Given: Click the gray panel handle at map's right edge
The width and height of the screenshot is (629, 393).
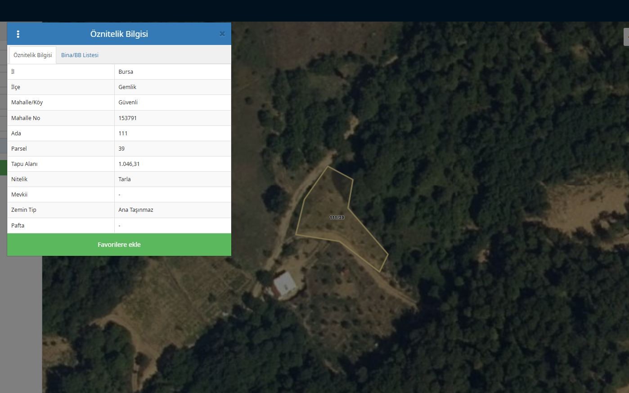Looking at the screenshot, I should pyautogui.click(x=626, y=37).
